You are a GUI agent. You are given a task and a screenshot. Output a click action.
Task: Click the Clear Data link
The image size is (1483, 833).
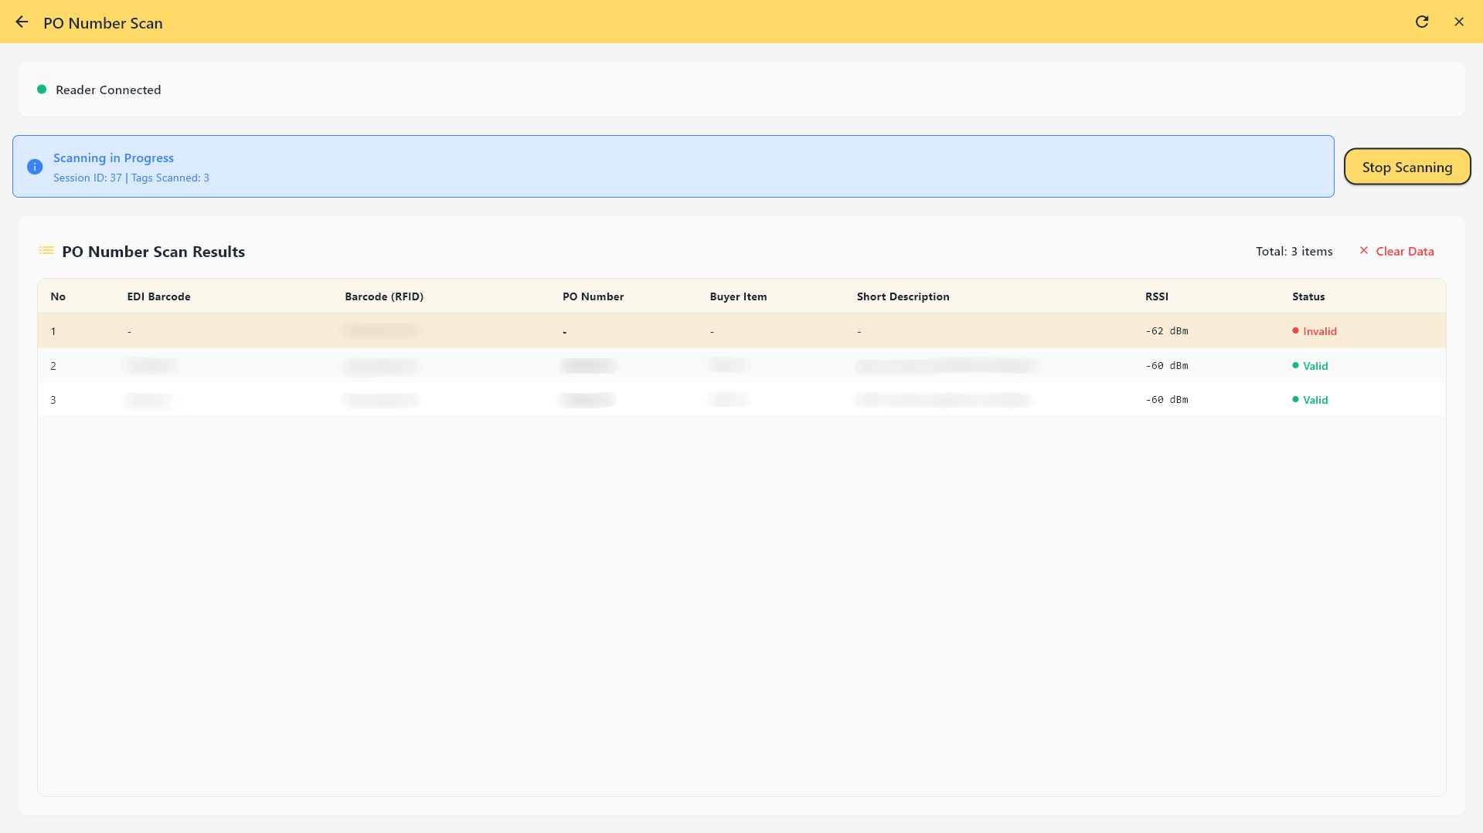(x=1404, y=252)
